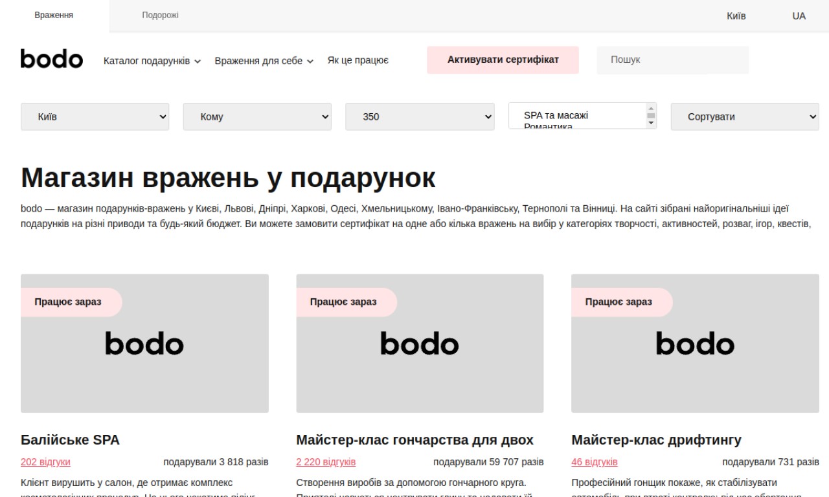
Task: View 46 відгуків reviews link
Action: click(595, 462)
